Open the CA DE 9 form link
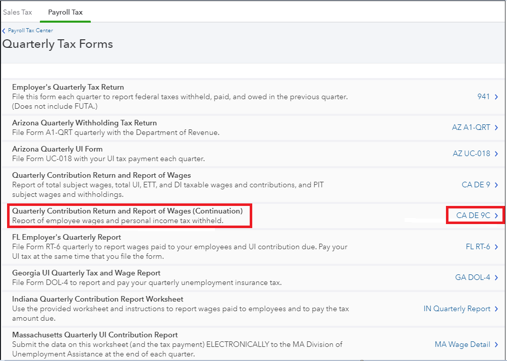This screenshot has width=507, height=361. 476,185
